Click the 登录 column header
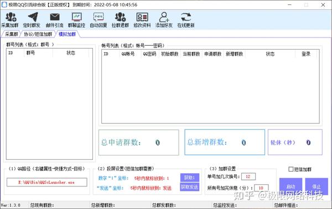The image size is (332, 209). pyautogui.click(x=306, y=54)
